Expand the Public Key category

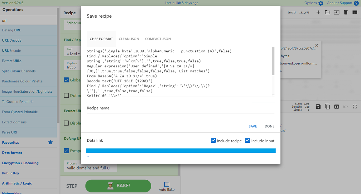28,173
